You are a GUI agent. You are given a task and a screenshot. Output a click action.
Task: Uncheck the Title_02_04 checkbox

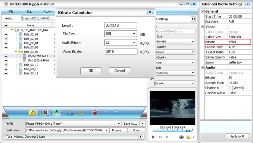6,43
